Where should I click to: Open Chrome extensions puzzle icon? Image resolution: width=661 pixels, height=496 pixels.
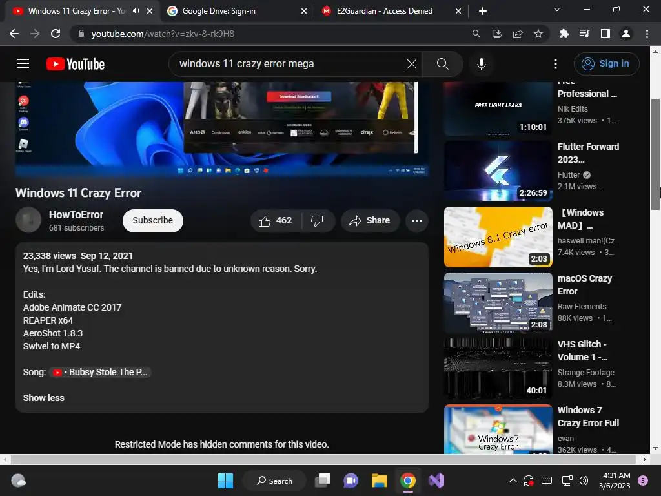(564, 34)
